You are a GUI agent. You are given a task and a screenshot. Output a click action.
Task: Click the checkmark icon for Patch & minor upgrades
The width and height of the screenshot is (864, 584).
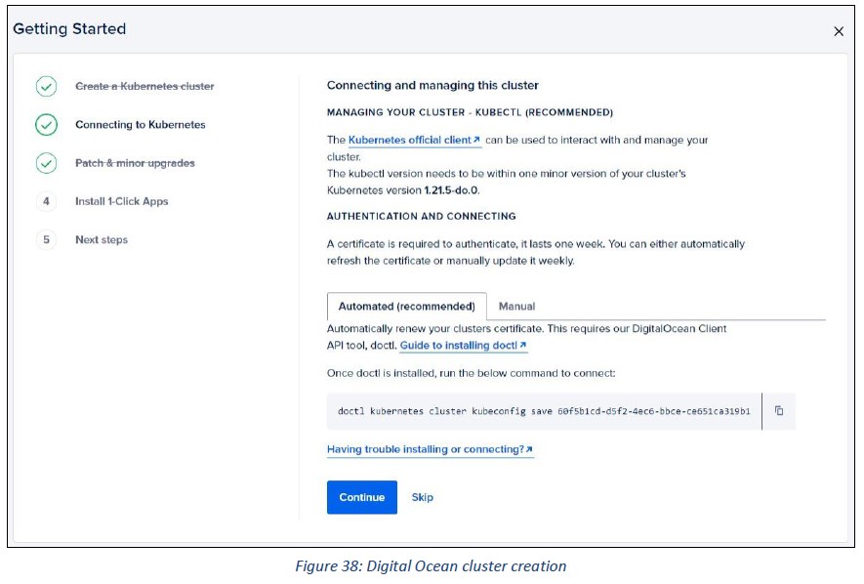point(46,163)
